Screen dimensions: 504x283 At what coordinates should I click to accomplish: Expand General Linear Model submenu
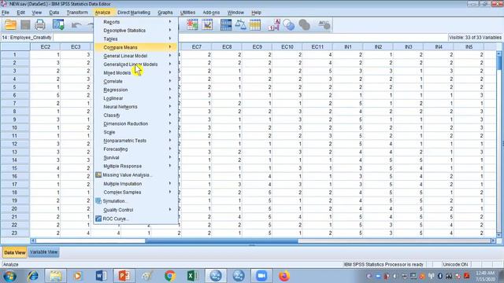click(136, 56)
